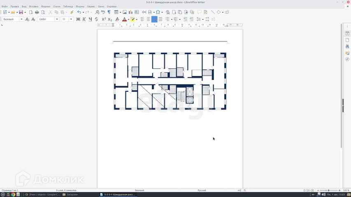Export the document as PDF
The height and width of the screenshot is (197, 351).
[x=31, y=12]
